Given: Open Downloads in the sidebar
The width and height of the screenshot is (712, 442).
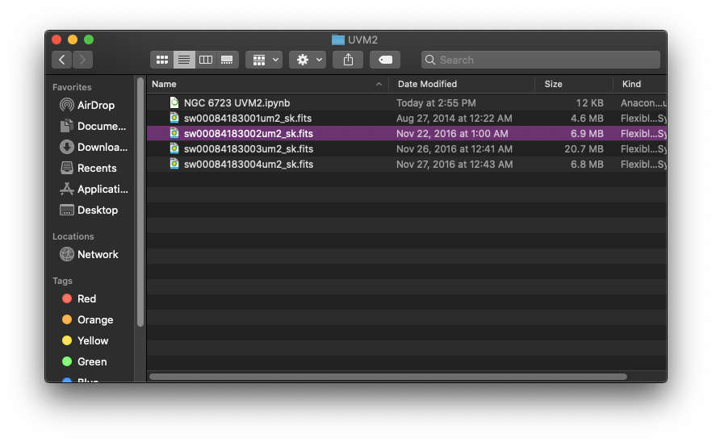Looking at the screenshot, I should (94, 147).
